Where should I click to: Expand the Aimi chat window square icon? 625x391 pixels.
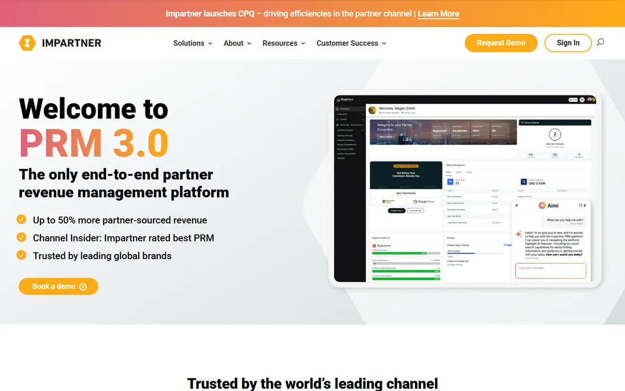580,205
